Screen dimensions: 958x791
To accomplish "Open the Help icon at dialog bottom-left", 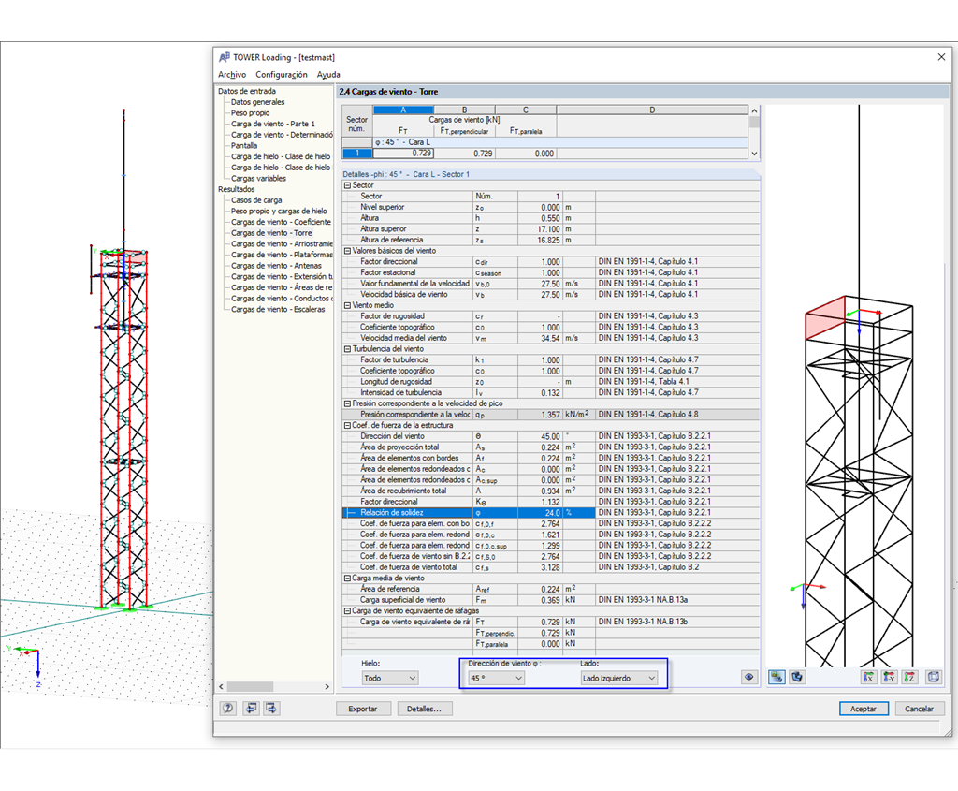I will tap(228, 709).
